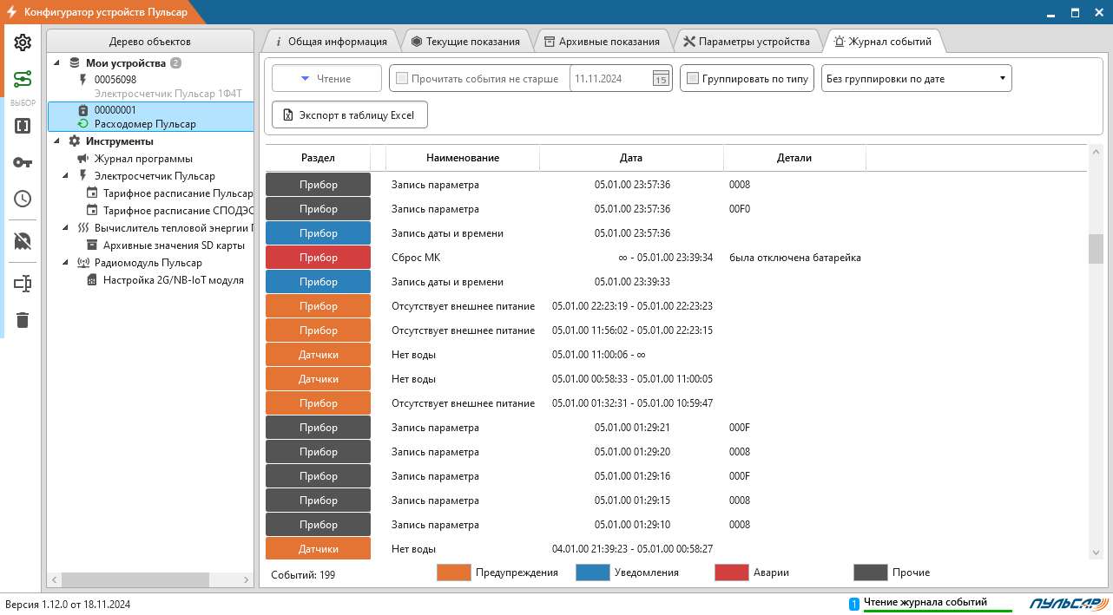Click detail была отключена батарейка

795,258
